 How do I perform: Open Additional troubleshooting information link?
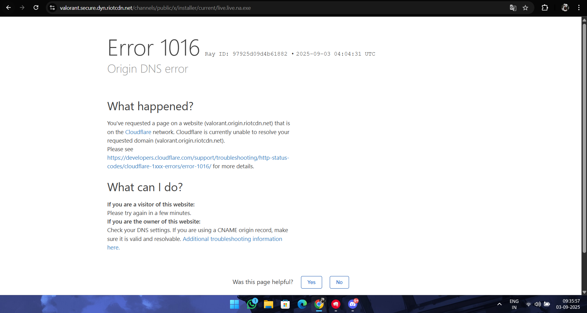tap(195, 243)
